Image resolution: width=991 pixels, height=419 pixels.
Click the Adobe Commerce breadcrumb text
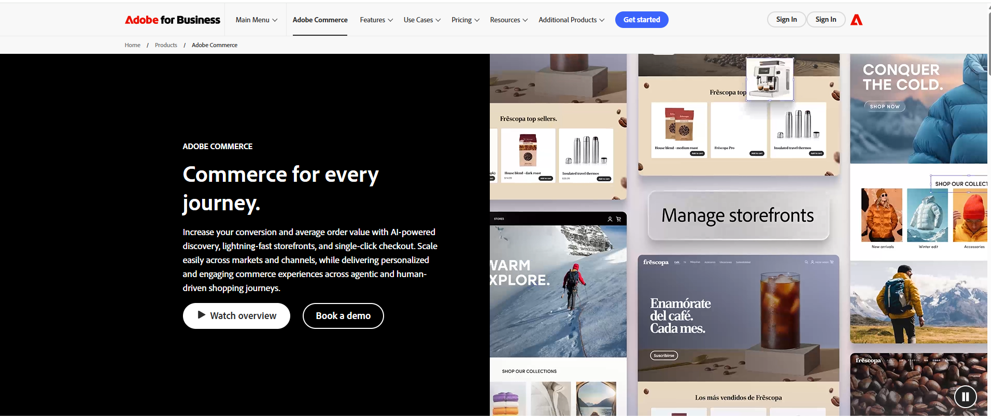215,45
